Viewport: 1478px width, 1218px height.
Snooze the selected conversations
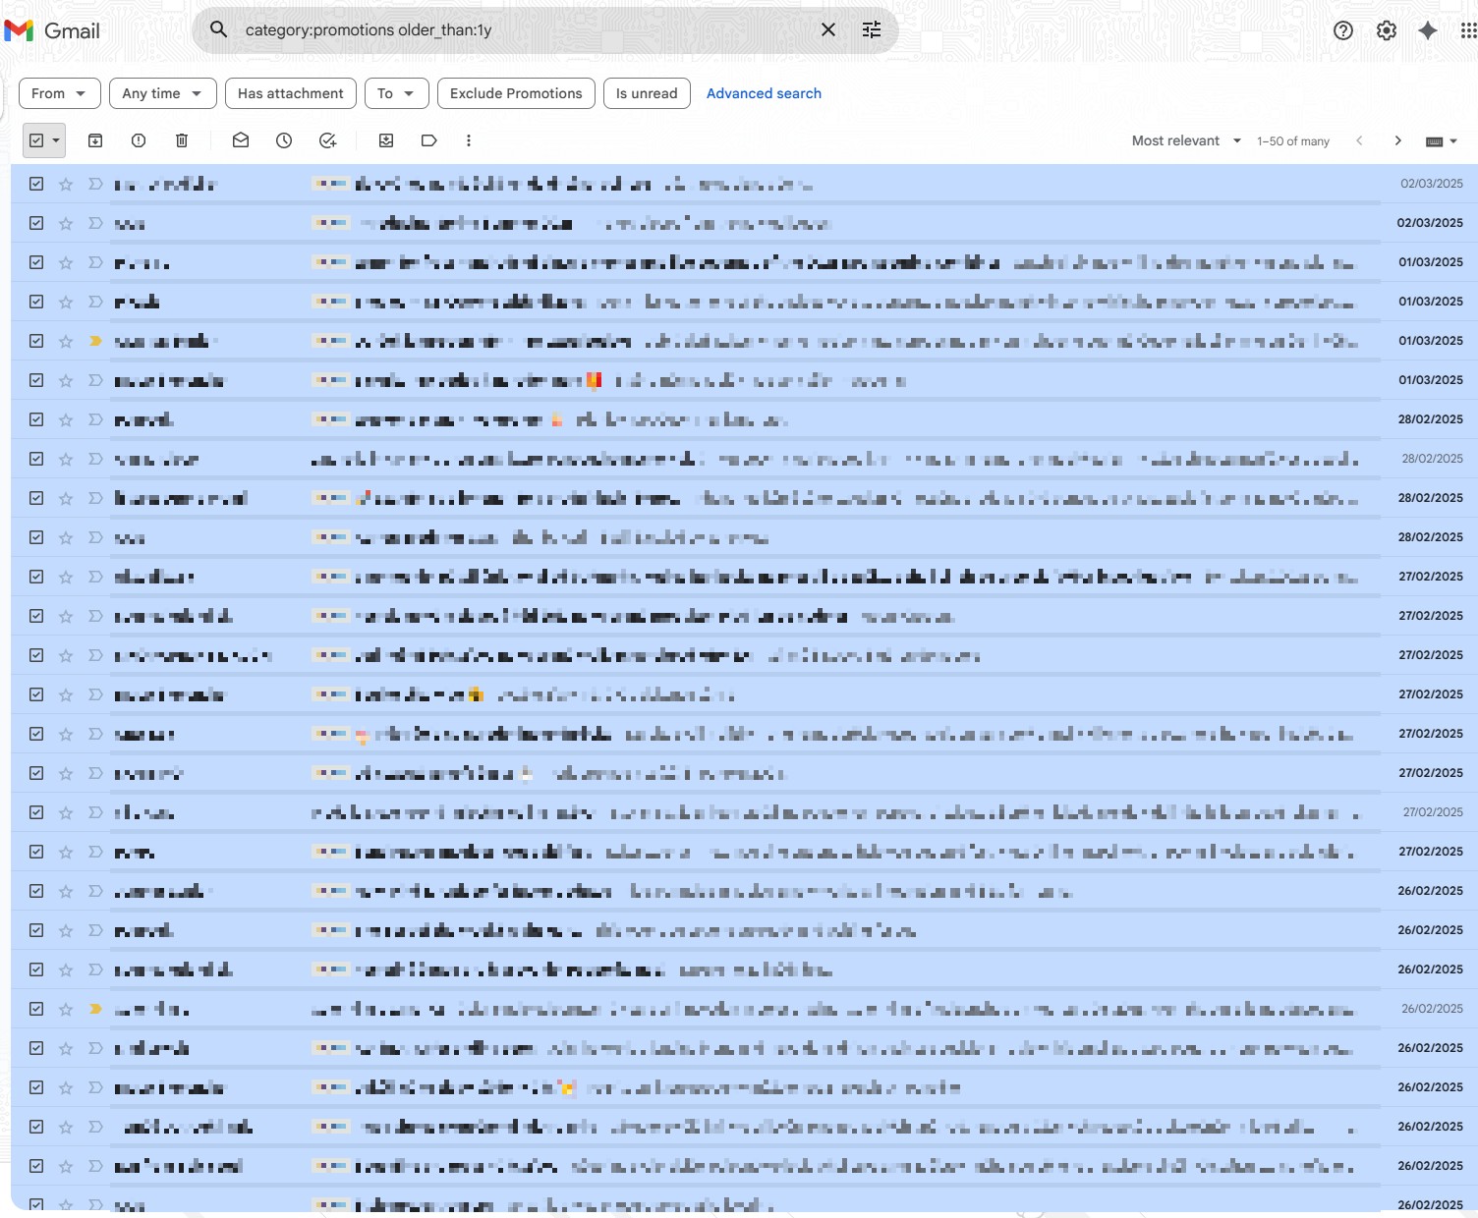(x=284, y=140)
